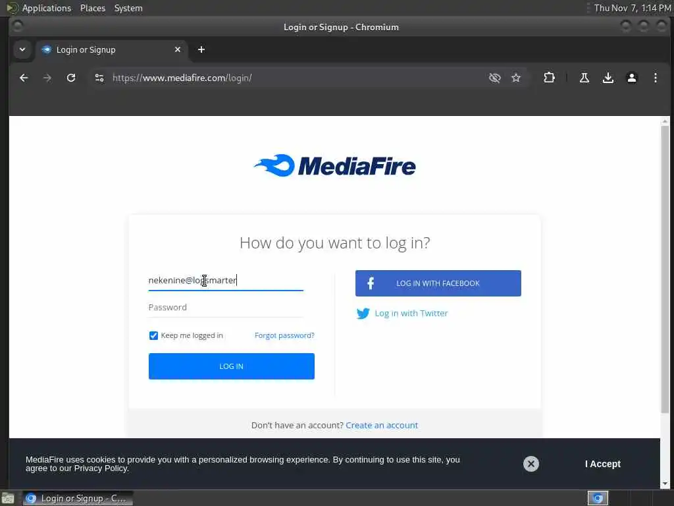Click the Keep me logged in label
The width and height of the screenshot is (674, 506).
pos(192,335)
